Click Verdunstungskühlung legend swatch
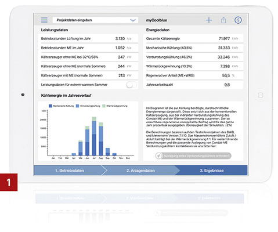The width and height of the screenshot is (278, 232). tap(77, 106)
